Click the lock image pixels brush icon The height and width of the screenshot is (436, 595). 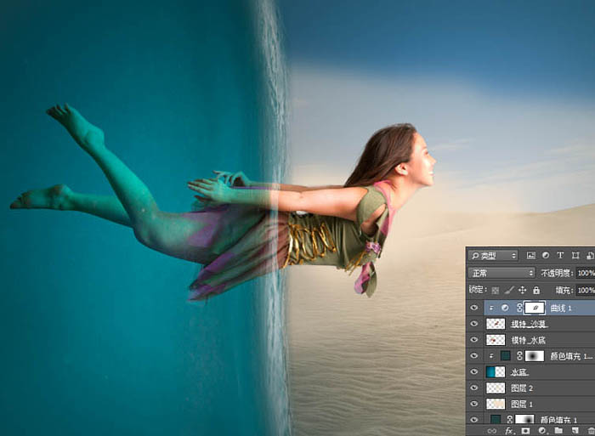509,291
